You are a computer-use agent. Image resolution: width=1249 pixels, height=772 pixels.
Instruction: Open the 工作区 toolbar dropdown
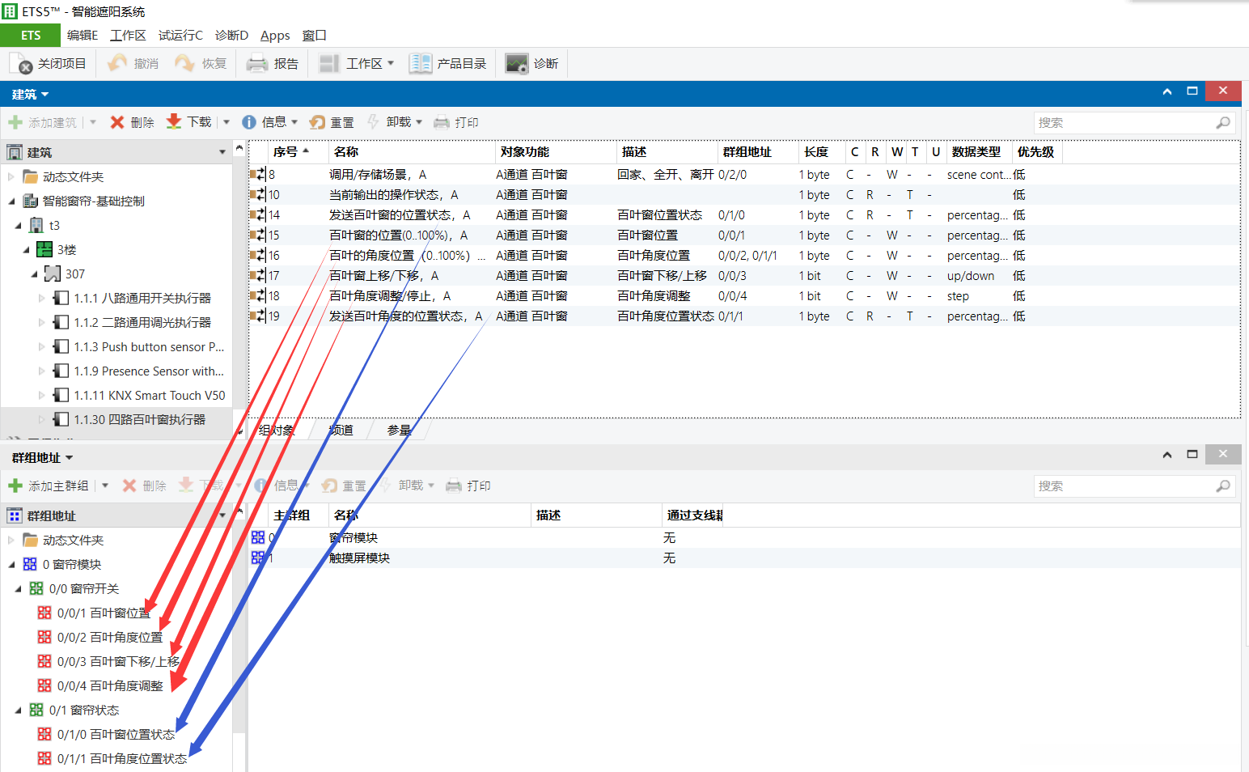391,63
